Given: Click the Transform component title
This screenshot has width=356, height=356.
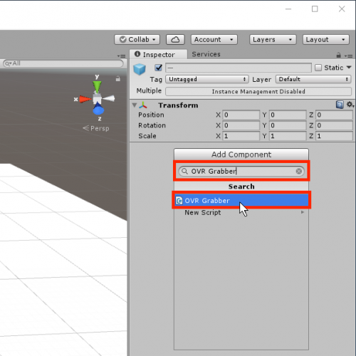Looking at the screenshot, I should 178,105.
